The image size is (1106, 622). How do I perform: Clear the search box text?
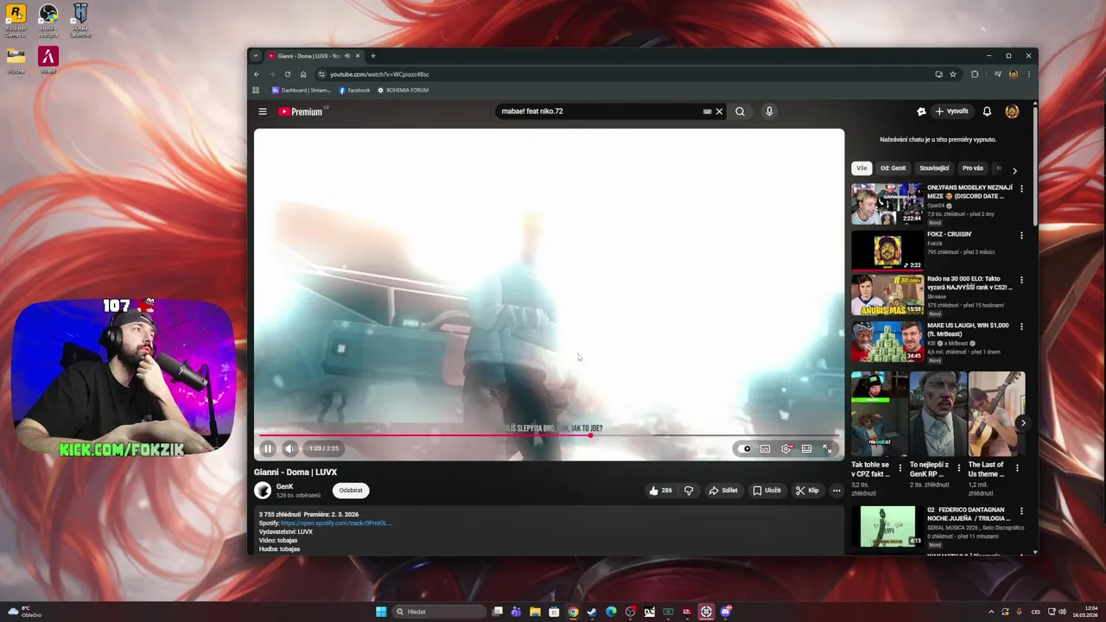(719, 111)
